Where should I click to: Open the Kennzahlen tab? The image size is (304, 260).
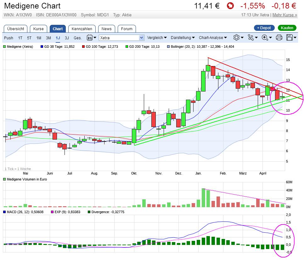pos(82,29)
